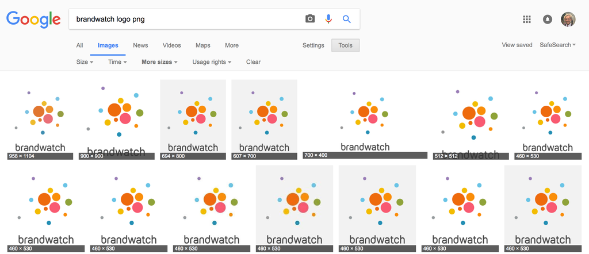Go to the Google logo homepage
Viewport: 589px width, 254px height.
(33, 20)
